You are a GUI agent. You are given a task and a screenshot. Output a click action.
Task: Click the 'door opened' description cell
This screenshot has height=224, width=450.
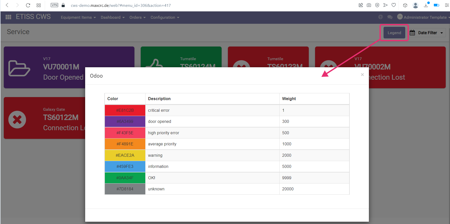[212, 121]
